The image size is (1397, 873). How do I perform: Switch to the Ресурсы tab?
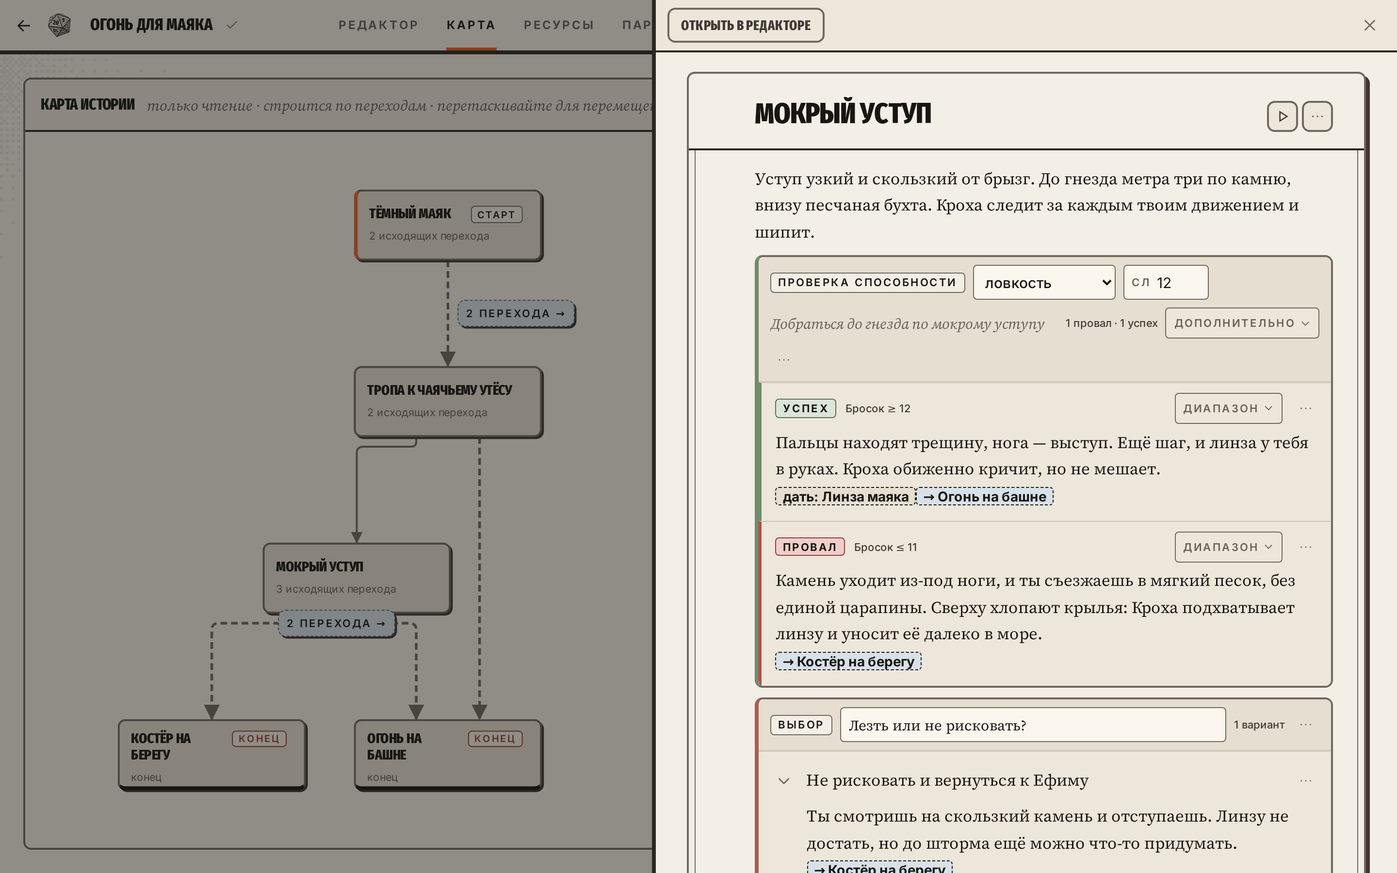(559, 25)
